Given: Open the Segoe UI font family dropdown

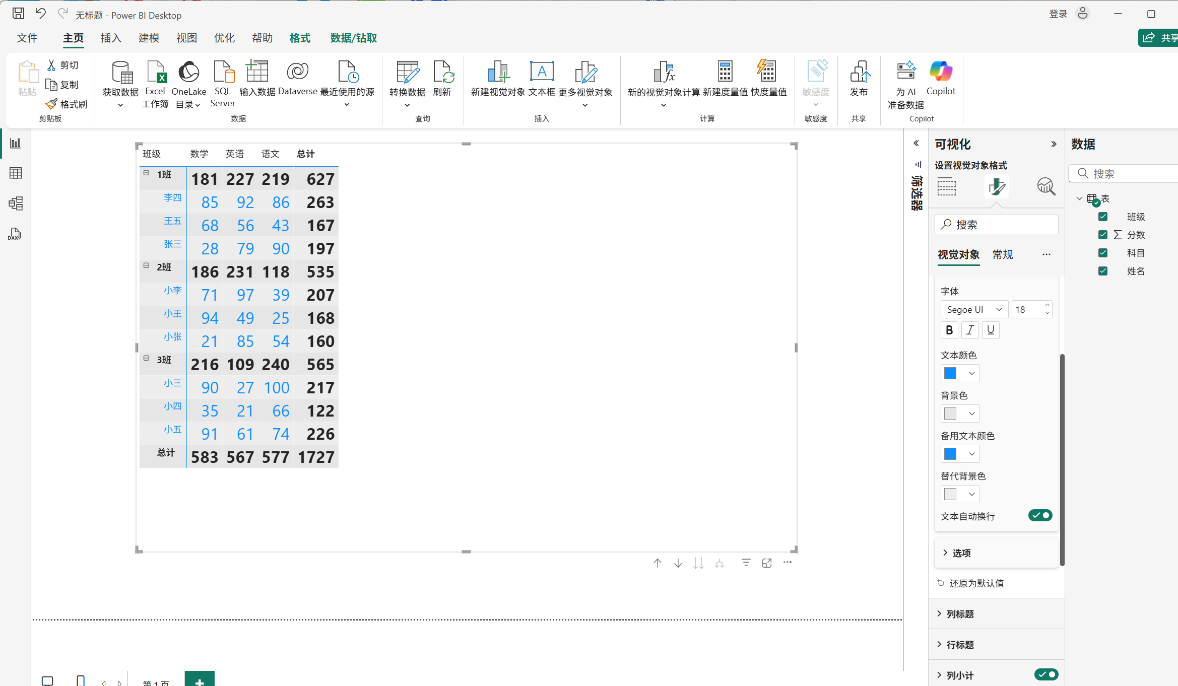Looking at the screenshot, I should (974, 309).
